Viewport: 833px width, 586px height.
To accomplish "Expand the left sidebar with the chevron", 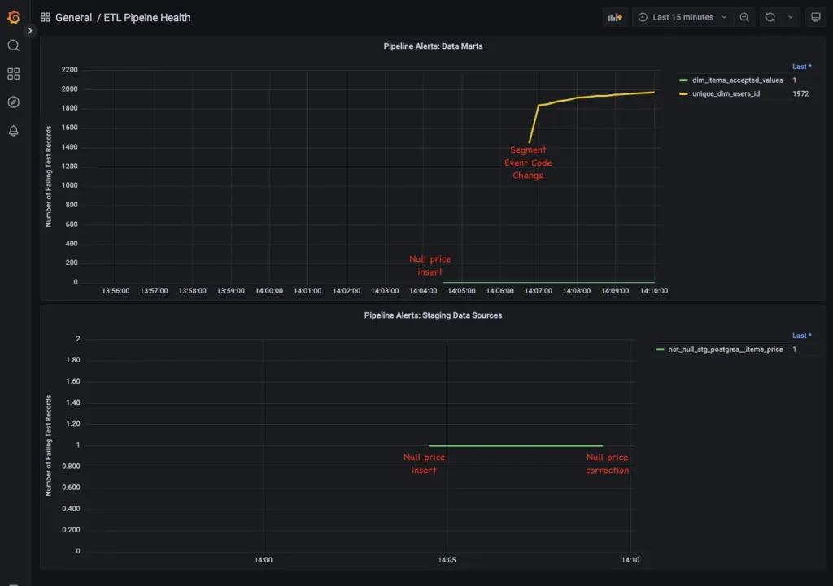I will [x=30, y=30].
